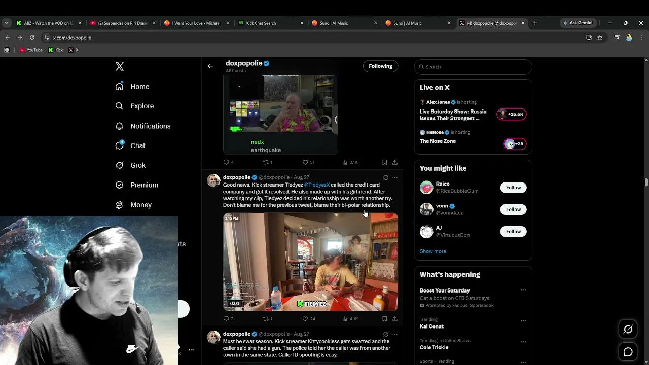Open the account menu dots beside the webcam
Viewport: 649px width, 365px height.
point(191,350)
